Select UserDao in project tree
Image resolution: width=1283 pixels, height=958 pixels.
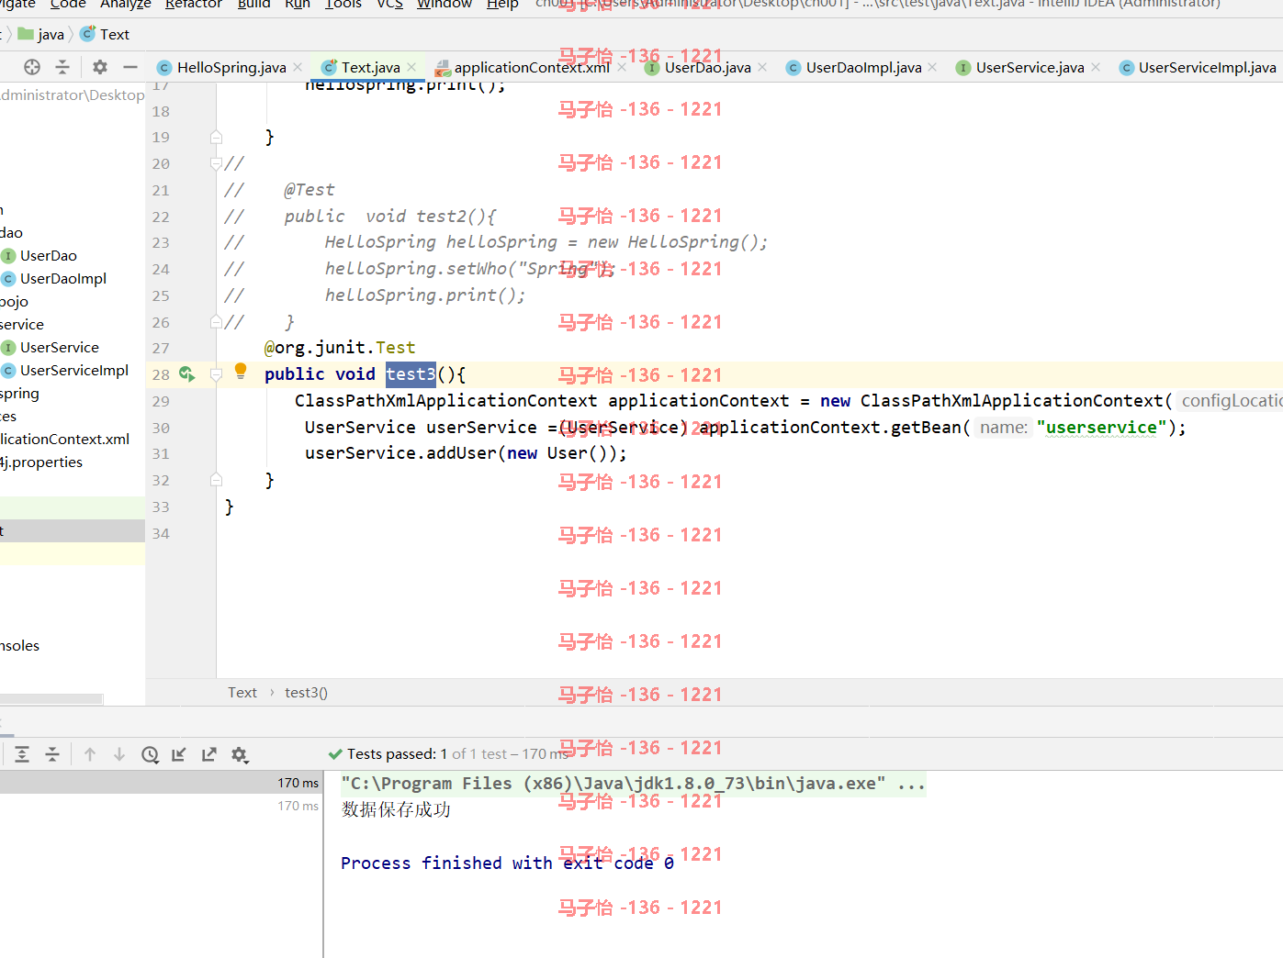pos(48,255)
